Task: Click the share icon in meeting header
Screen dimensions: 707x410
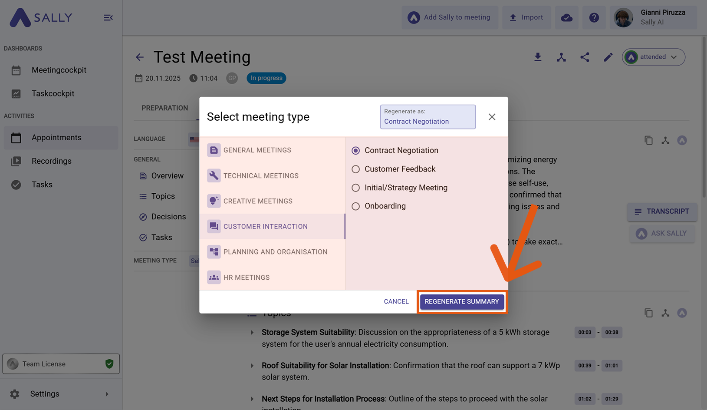Action: tap(585, 57)
